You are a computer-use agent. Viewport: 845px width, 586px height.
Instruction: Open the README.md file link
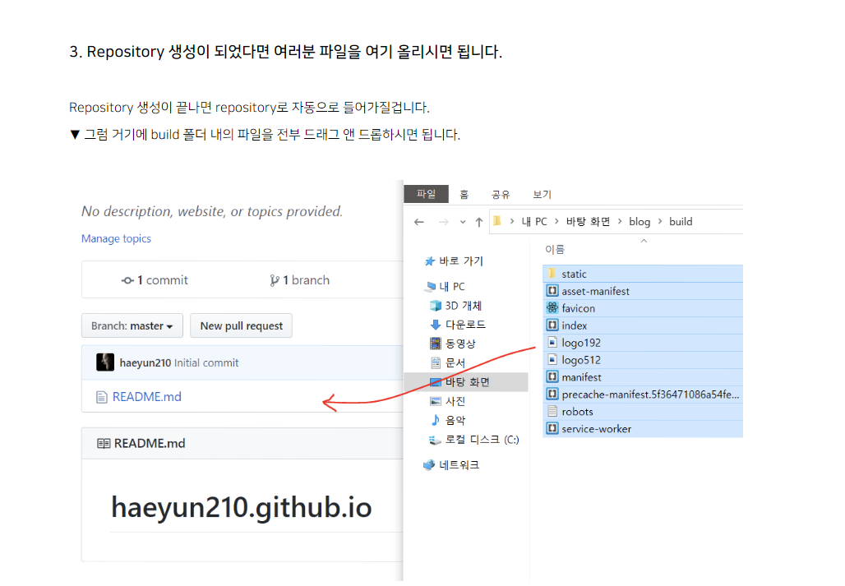[147, 397]
